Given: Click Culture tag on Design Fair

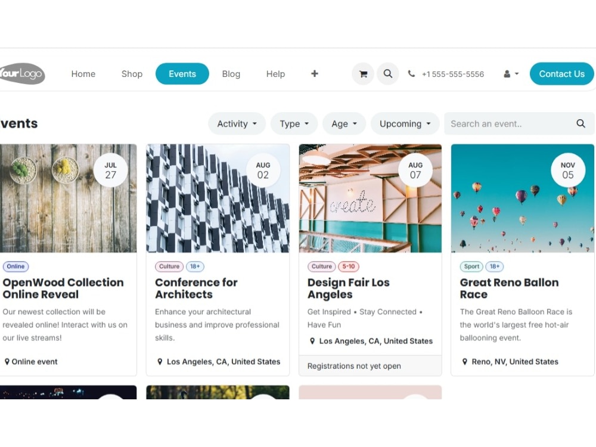Looking at the screenshot, I should click(322, 266).
